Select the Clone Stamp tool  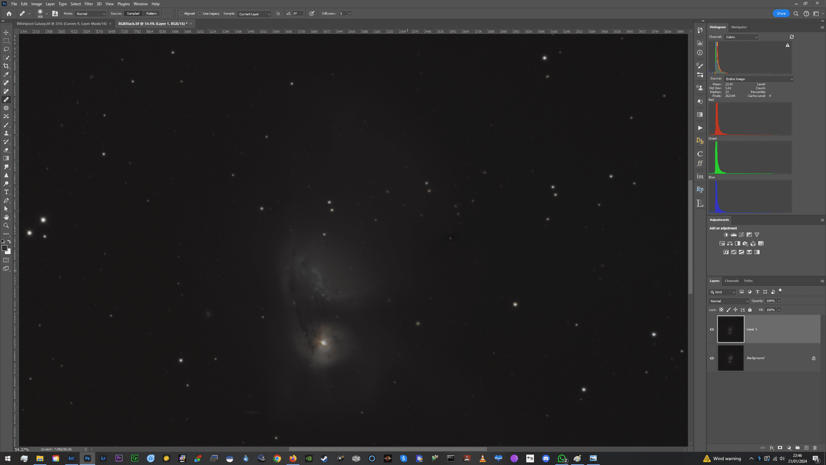coord(7,133)
